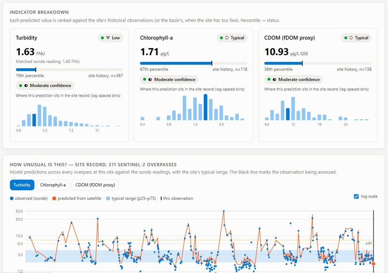Viewport: 388px width, 273px height.
Task: Click the 50.0 y-axis label
Action: click(x=19, y=211)
